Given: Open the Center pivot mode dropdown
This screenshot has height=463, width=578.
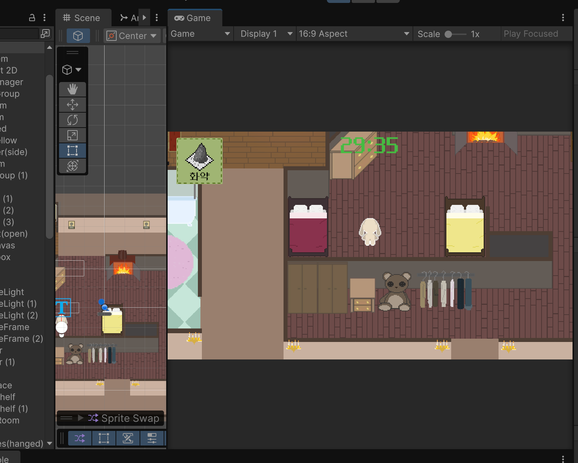Looking at the screenshot, I should 132,36.
